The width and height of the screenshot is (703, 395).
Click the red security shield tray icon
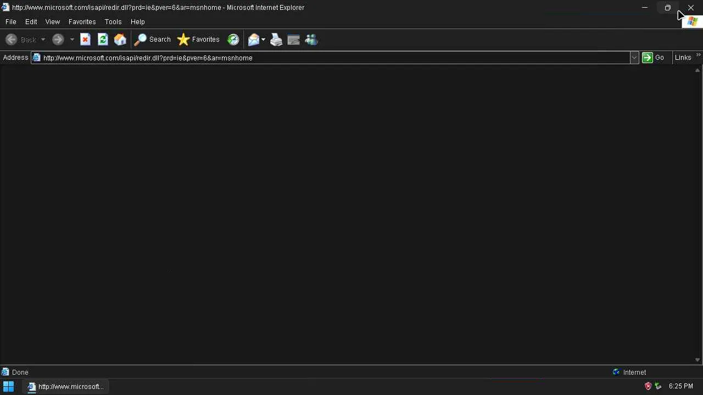point(648,386)
